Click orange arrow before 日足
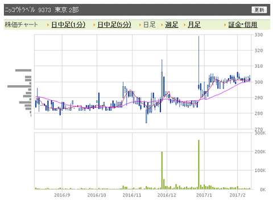 coord(140,25)
